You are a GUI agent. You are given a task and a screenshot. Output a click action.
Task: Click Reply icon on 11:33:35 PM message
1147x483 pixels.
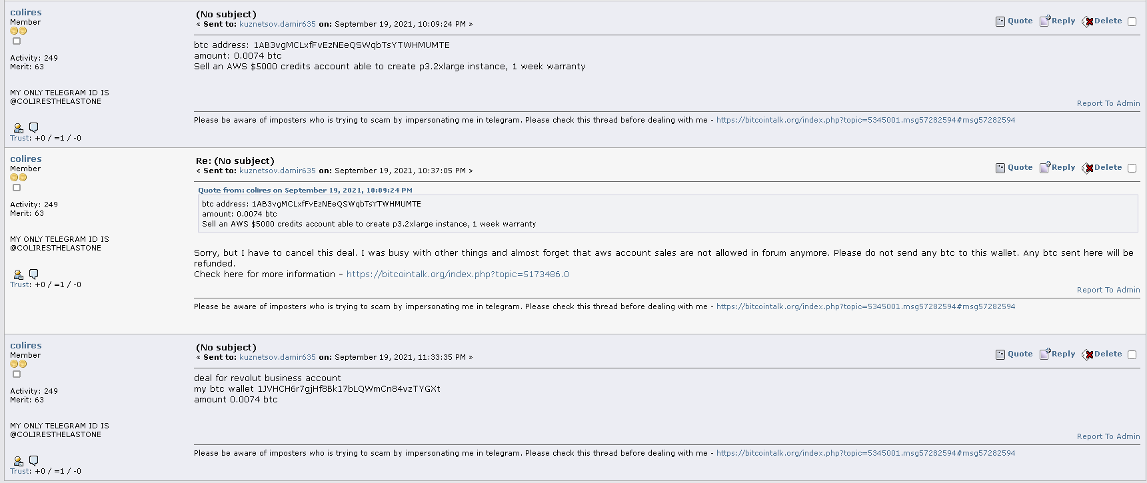(1045, 354)
